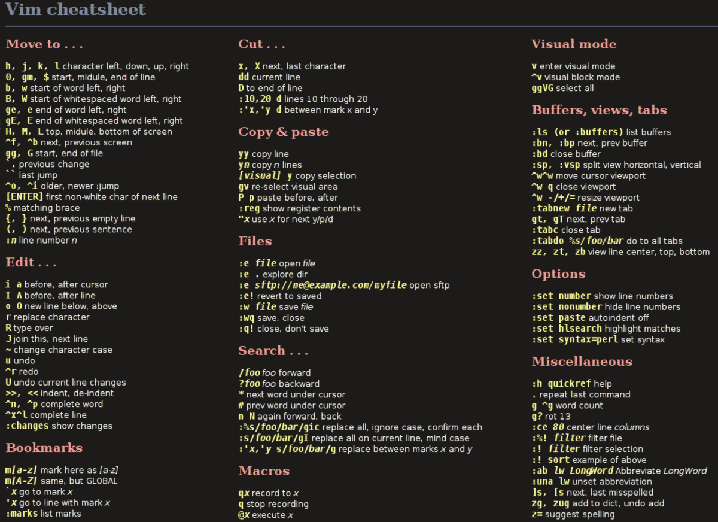The height and width of the screenshot is (522, 718).
Task: Click the "^o, ^i older, newer :jump" line
Action: tap(62, 186)
